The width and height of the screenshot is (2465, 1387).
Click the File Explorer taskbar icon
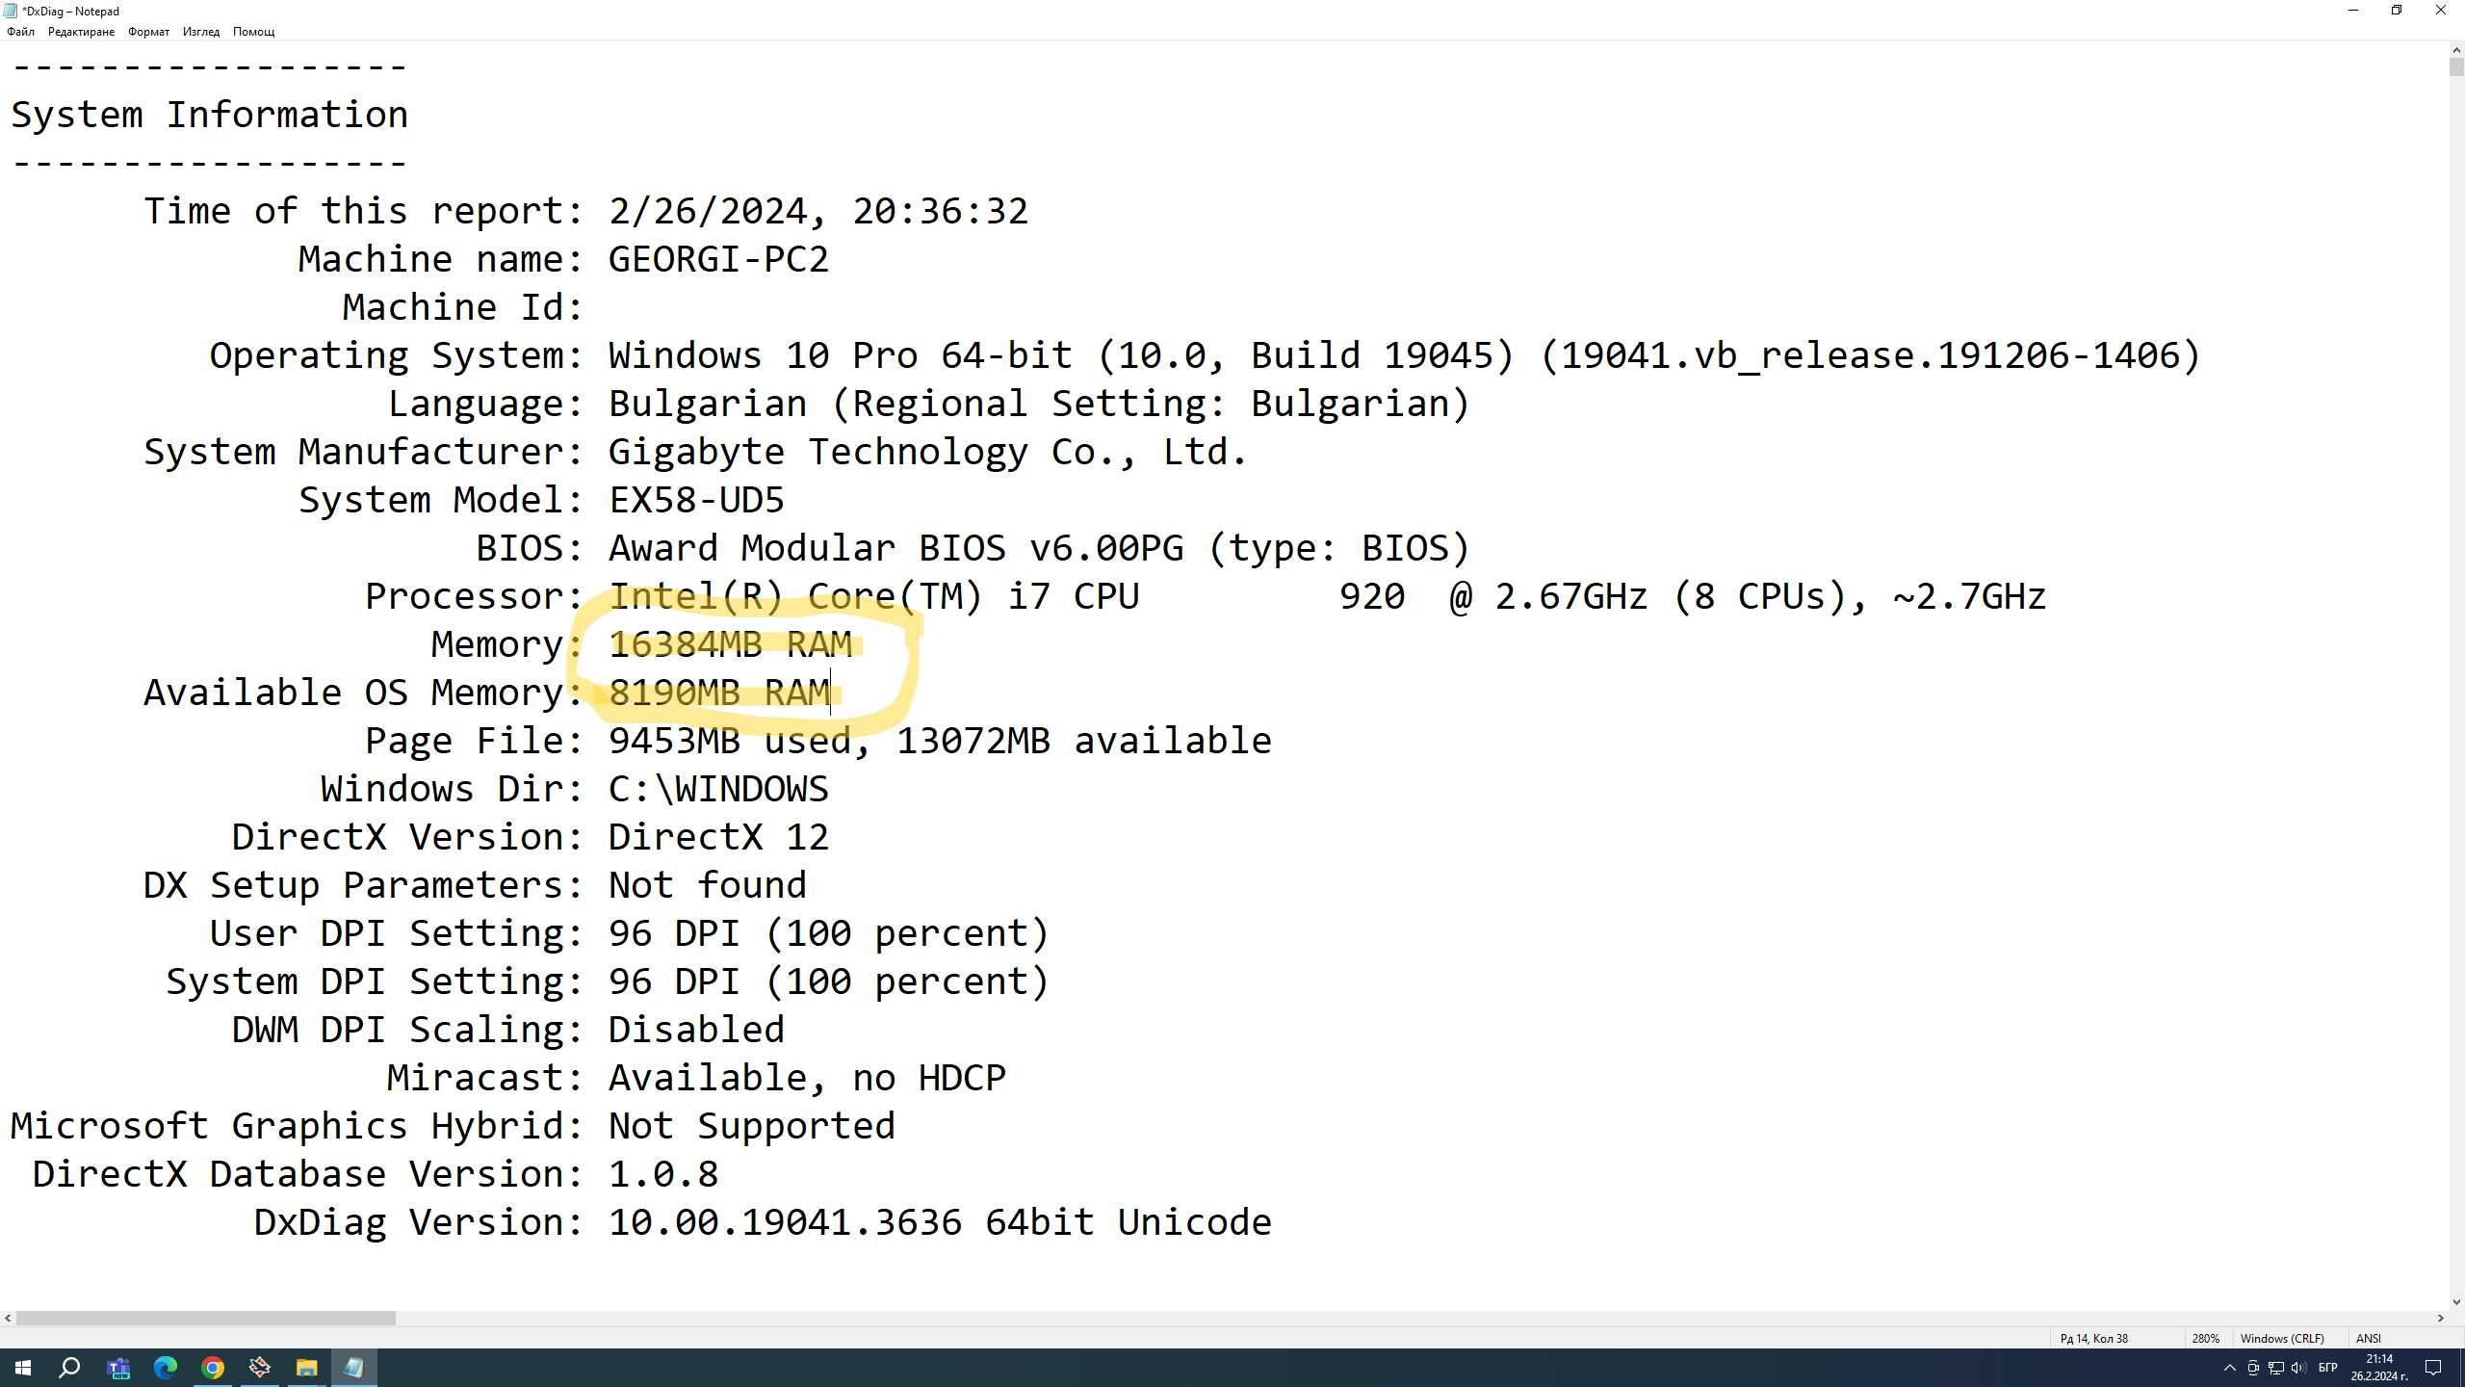[306, 1367]
